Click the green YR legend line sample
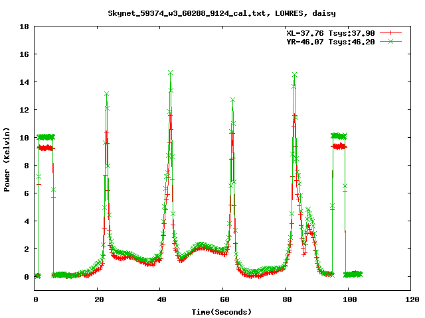 [x=390, y=41]
